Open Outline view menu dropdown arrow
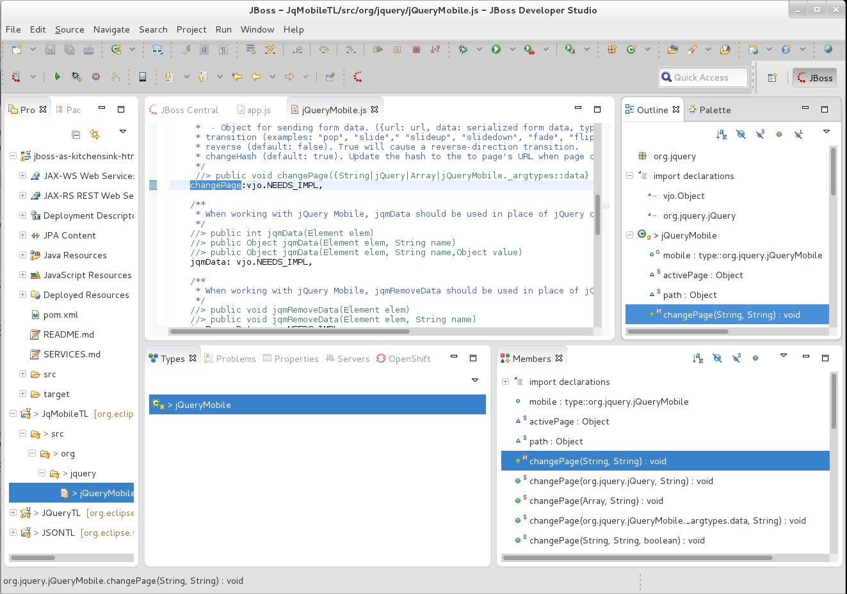Image resolution: width=847 pixels, height=594 pixels. [x=826, y=132]
